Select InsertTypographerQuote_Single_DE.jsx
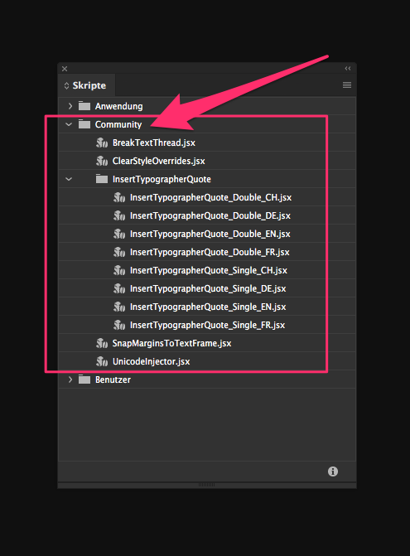Viewport: 410px width, 556px height. (208, 288)
